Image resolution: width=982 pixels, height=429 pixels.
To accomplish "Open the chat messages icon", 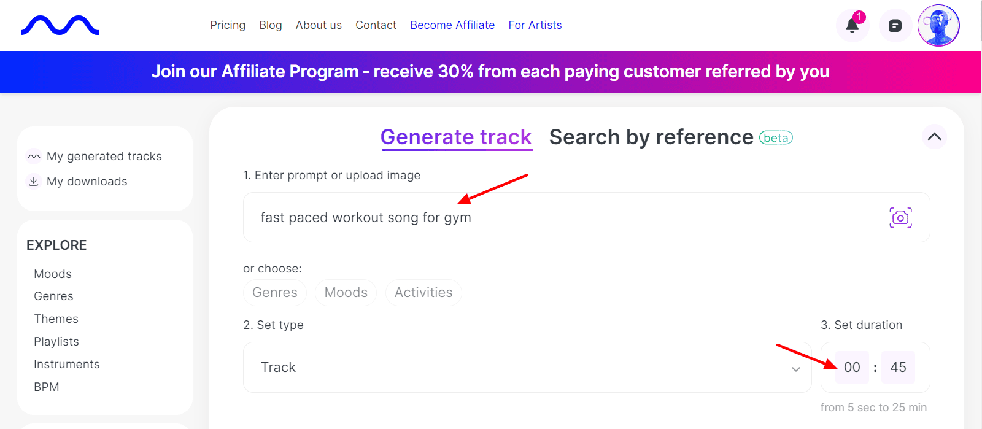I will point(895,26).
